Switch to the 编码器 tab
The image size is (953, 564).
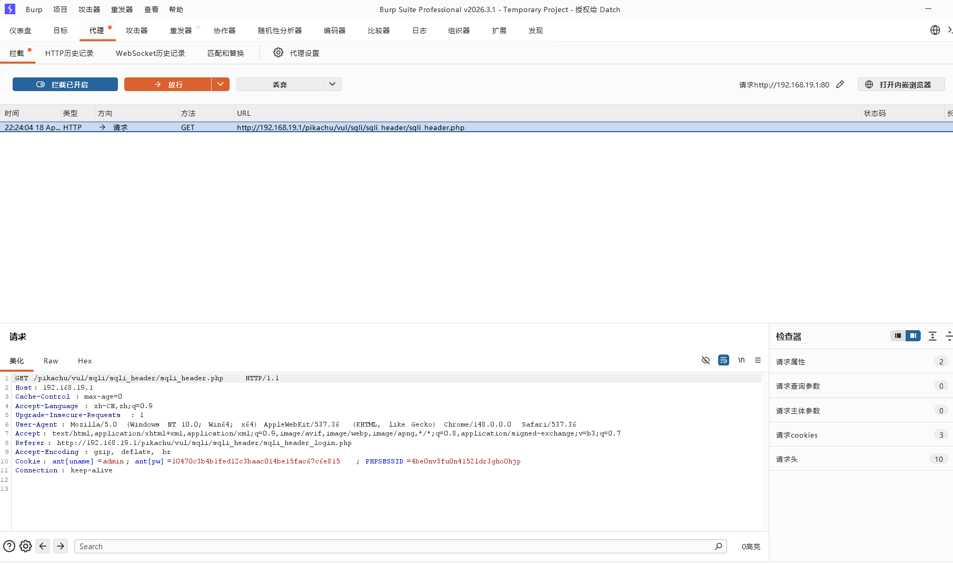(335, 31)
